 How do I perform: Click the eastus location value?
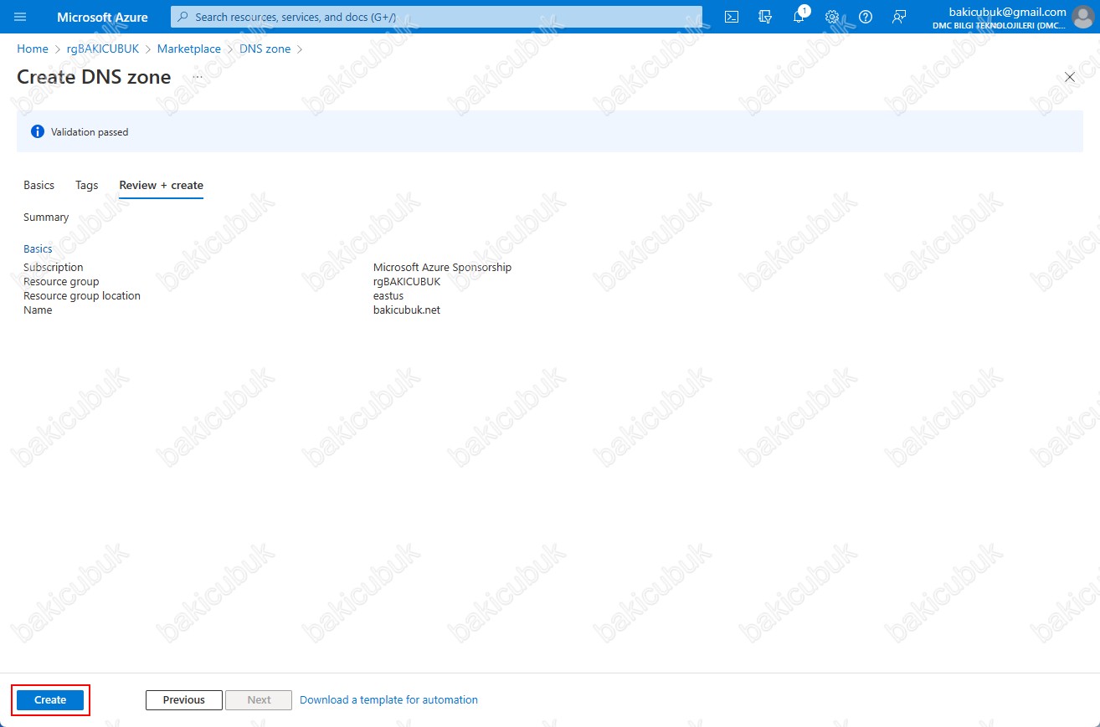tap(388, 296)
